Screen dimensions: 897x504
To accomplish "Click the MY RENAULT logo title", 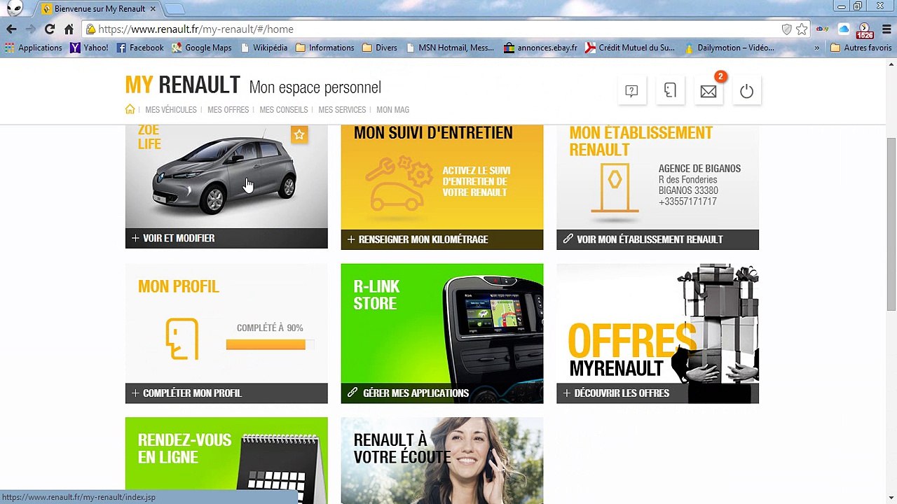I will [182, 85].
